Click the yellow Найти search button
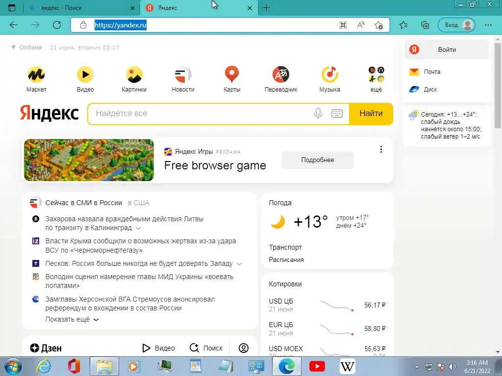This screenshot has height=376, width=502. (371, 114)
